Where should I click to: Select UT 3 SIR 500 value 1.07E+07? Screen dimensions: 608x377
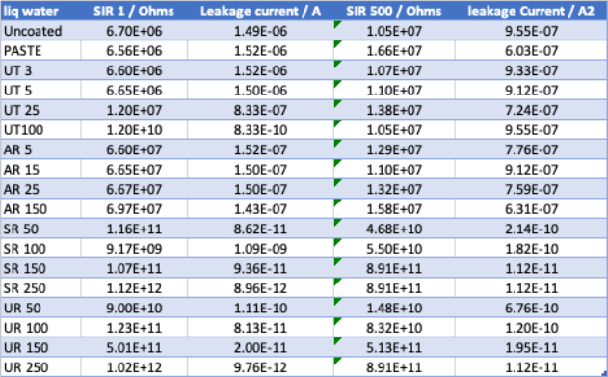coord(394,70)
